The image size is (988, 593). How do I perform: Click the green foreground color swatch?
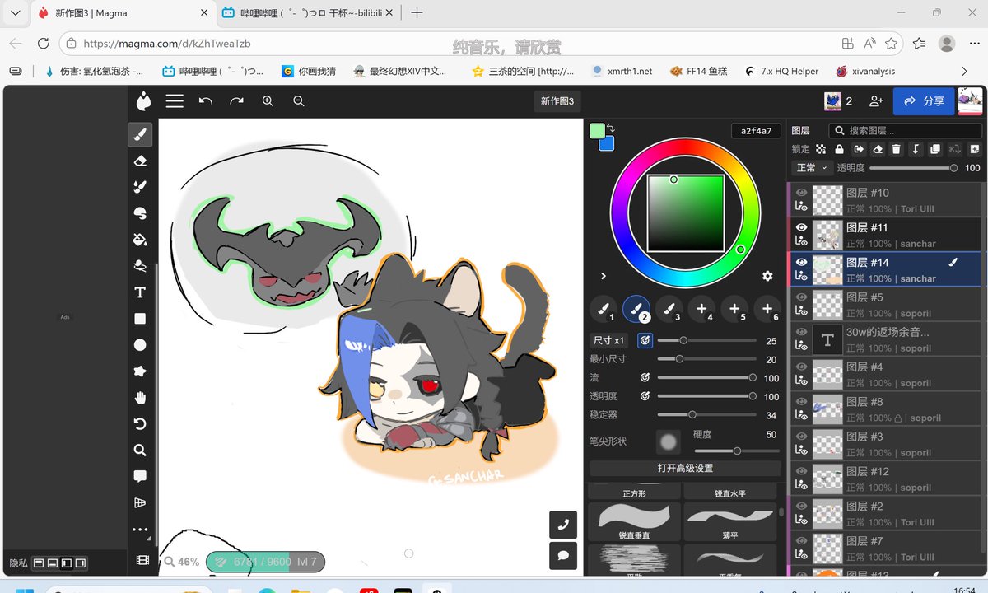(x=597, y=131)
